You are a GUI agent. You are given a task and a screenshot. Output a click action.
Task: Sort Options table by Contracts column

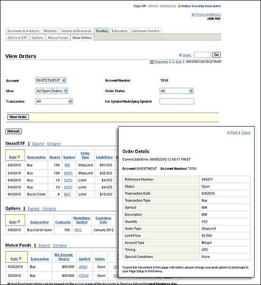(x=63, y=222)
